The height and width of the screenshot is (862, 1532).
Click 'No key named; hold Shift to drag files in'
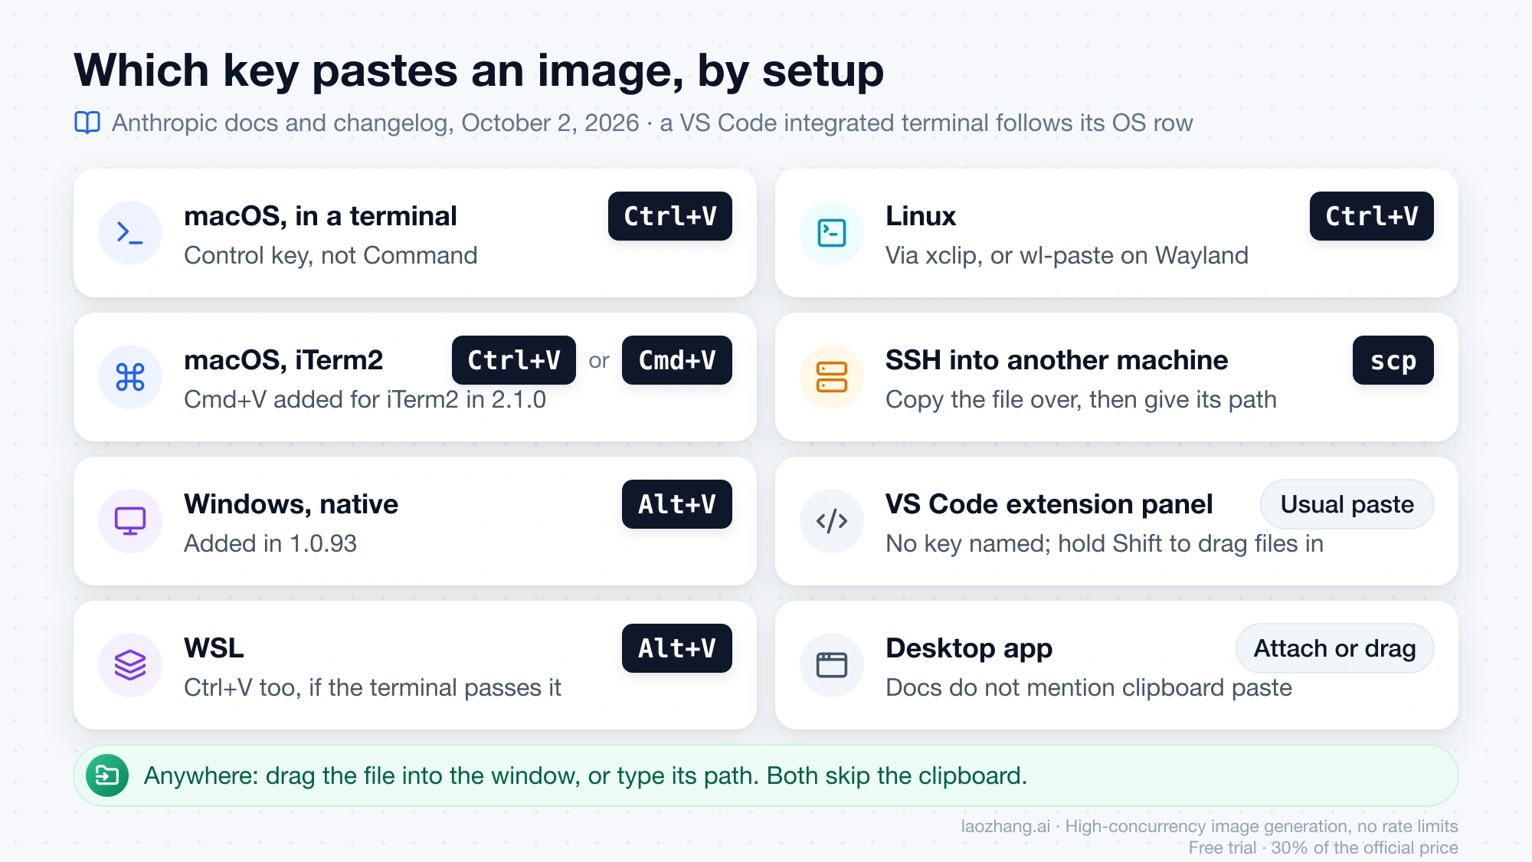pos(1105,543)
